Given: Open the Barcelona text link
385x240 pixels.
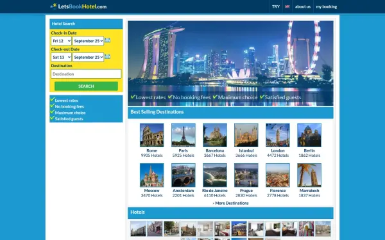Looking at the screenshot, I should [x=215, y=150].
